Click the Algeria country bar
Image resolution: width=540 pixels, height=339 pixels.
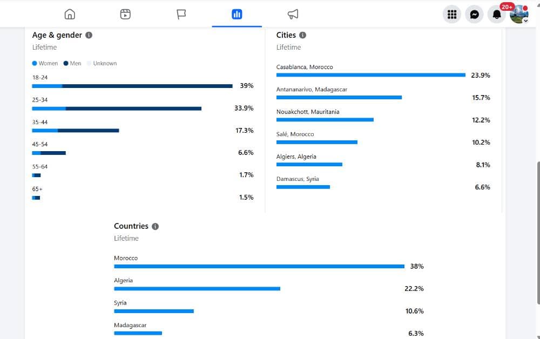197,289
